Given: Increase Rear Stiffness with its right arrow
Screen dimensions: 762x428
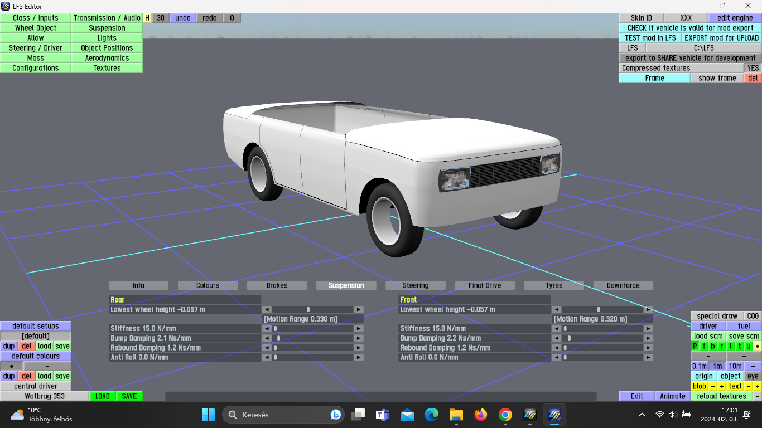Looking at the screenshot, I should [x=359, y=329].
